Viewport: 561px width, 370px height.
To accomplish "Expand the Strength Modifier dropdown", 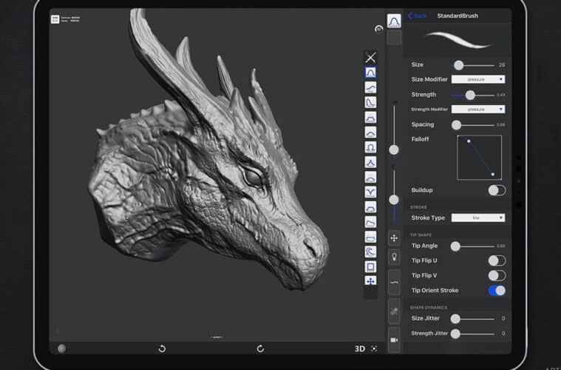I will [478, 110].
